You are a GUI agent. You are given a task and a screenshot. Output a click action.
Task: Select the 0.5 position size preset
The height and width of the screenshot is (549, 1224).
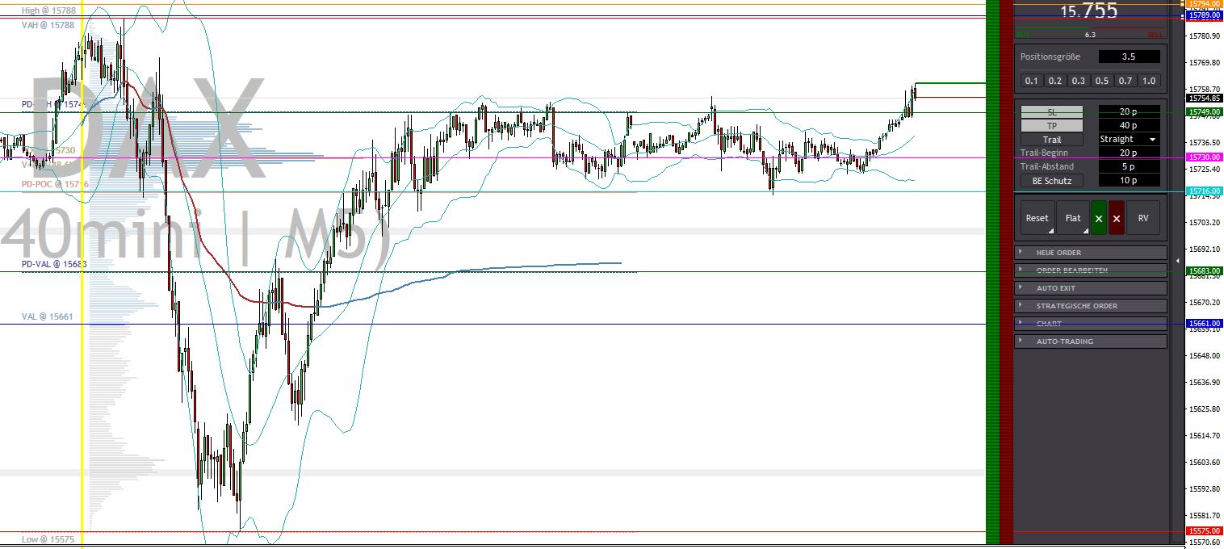tap(1101, 80)
